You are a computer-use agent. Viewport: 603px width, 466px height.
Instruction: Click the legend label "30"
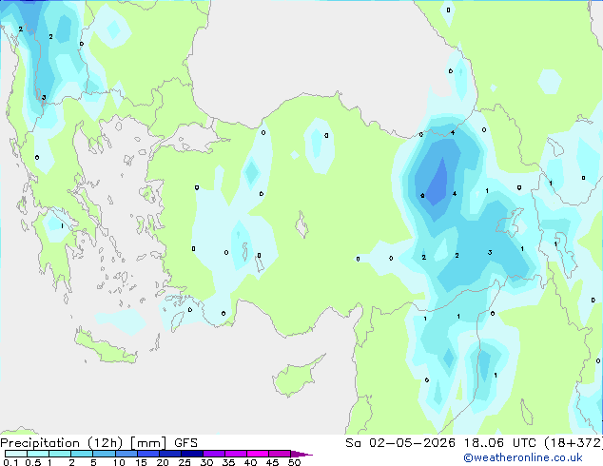coord(206,462)
